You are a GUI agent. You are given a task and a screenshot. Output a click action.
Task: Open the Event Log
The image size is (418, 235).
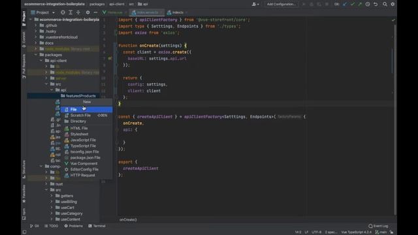(x=378, y=226)
